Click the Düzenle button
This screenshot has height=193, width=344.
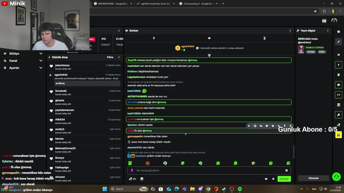[314, 178]
